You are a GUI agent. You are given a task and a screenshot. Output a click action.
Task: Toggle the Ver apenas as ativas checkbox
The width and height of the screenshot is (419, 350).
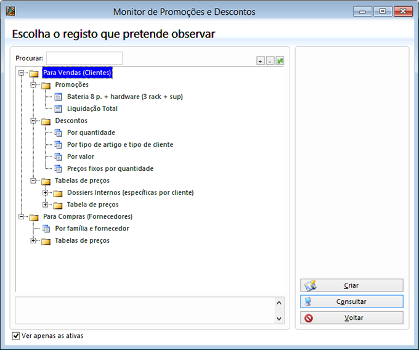pyautogui.click(x=16, y=336)
